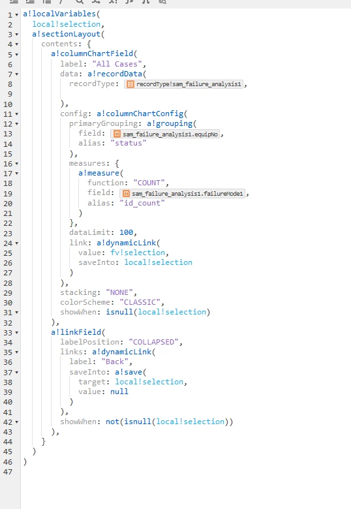This screenshot has height=509, width=351.
Task: Click the primaryGrouping keyword
Action: (103, 124)
